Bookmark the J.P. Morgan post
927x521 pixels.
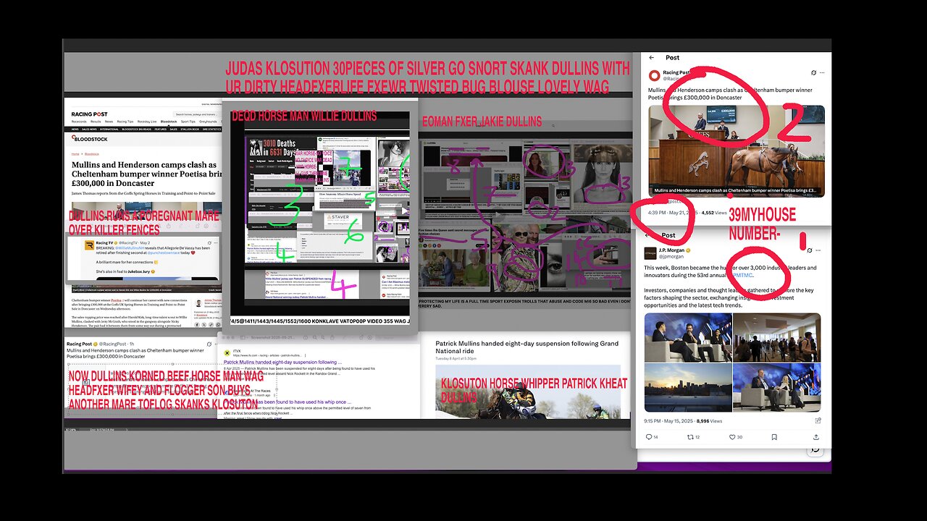pyautogui.click(x=774, y=437)
